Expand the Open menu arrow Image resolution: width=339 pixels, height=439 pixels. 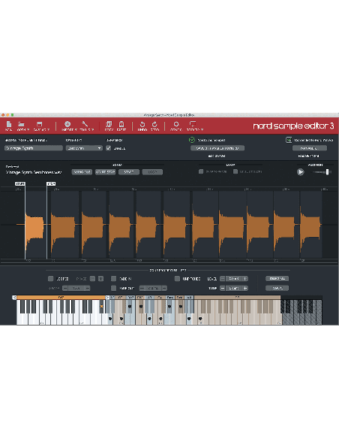pyautogui.click(x=28, y=129)
